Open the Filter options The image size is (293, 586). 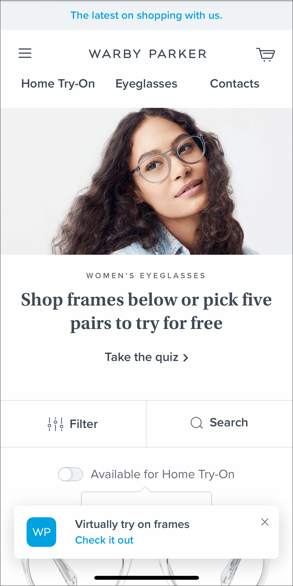pos(73,424)
